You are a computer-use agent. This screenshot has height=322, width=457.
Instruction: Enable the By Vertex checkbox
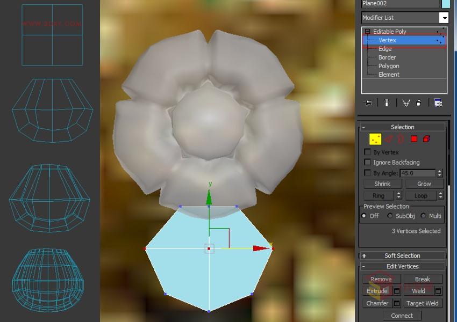[x=368, y=152]
